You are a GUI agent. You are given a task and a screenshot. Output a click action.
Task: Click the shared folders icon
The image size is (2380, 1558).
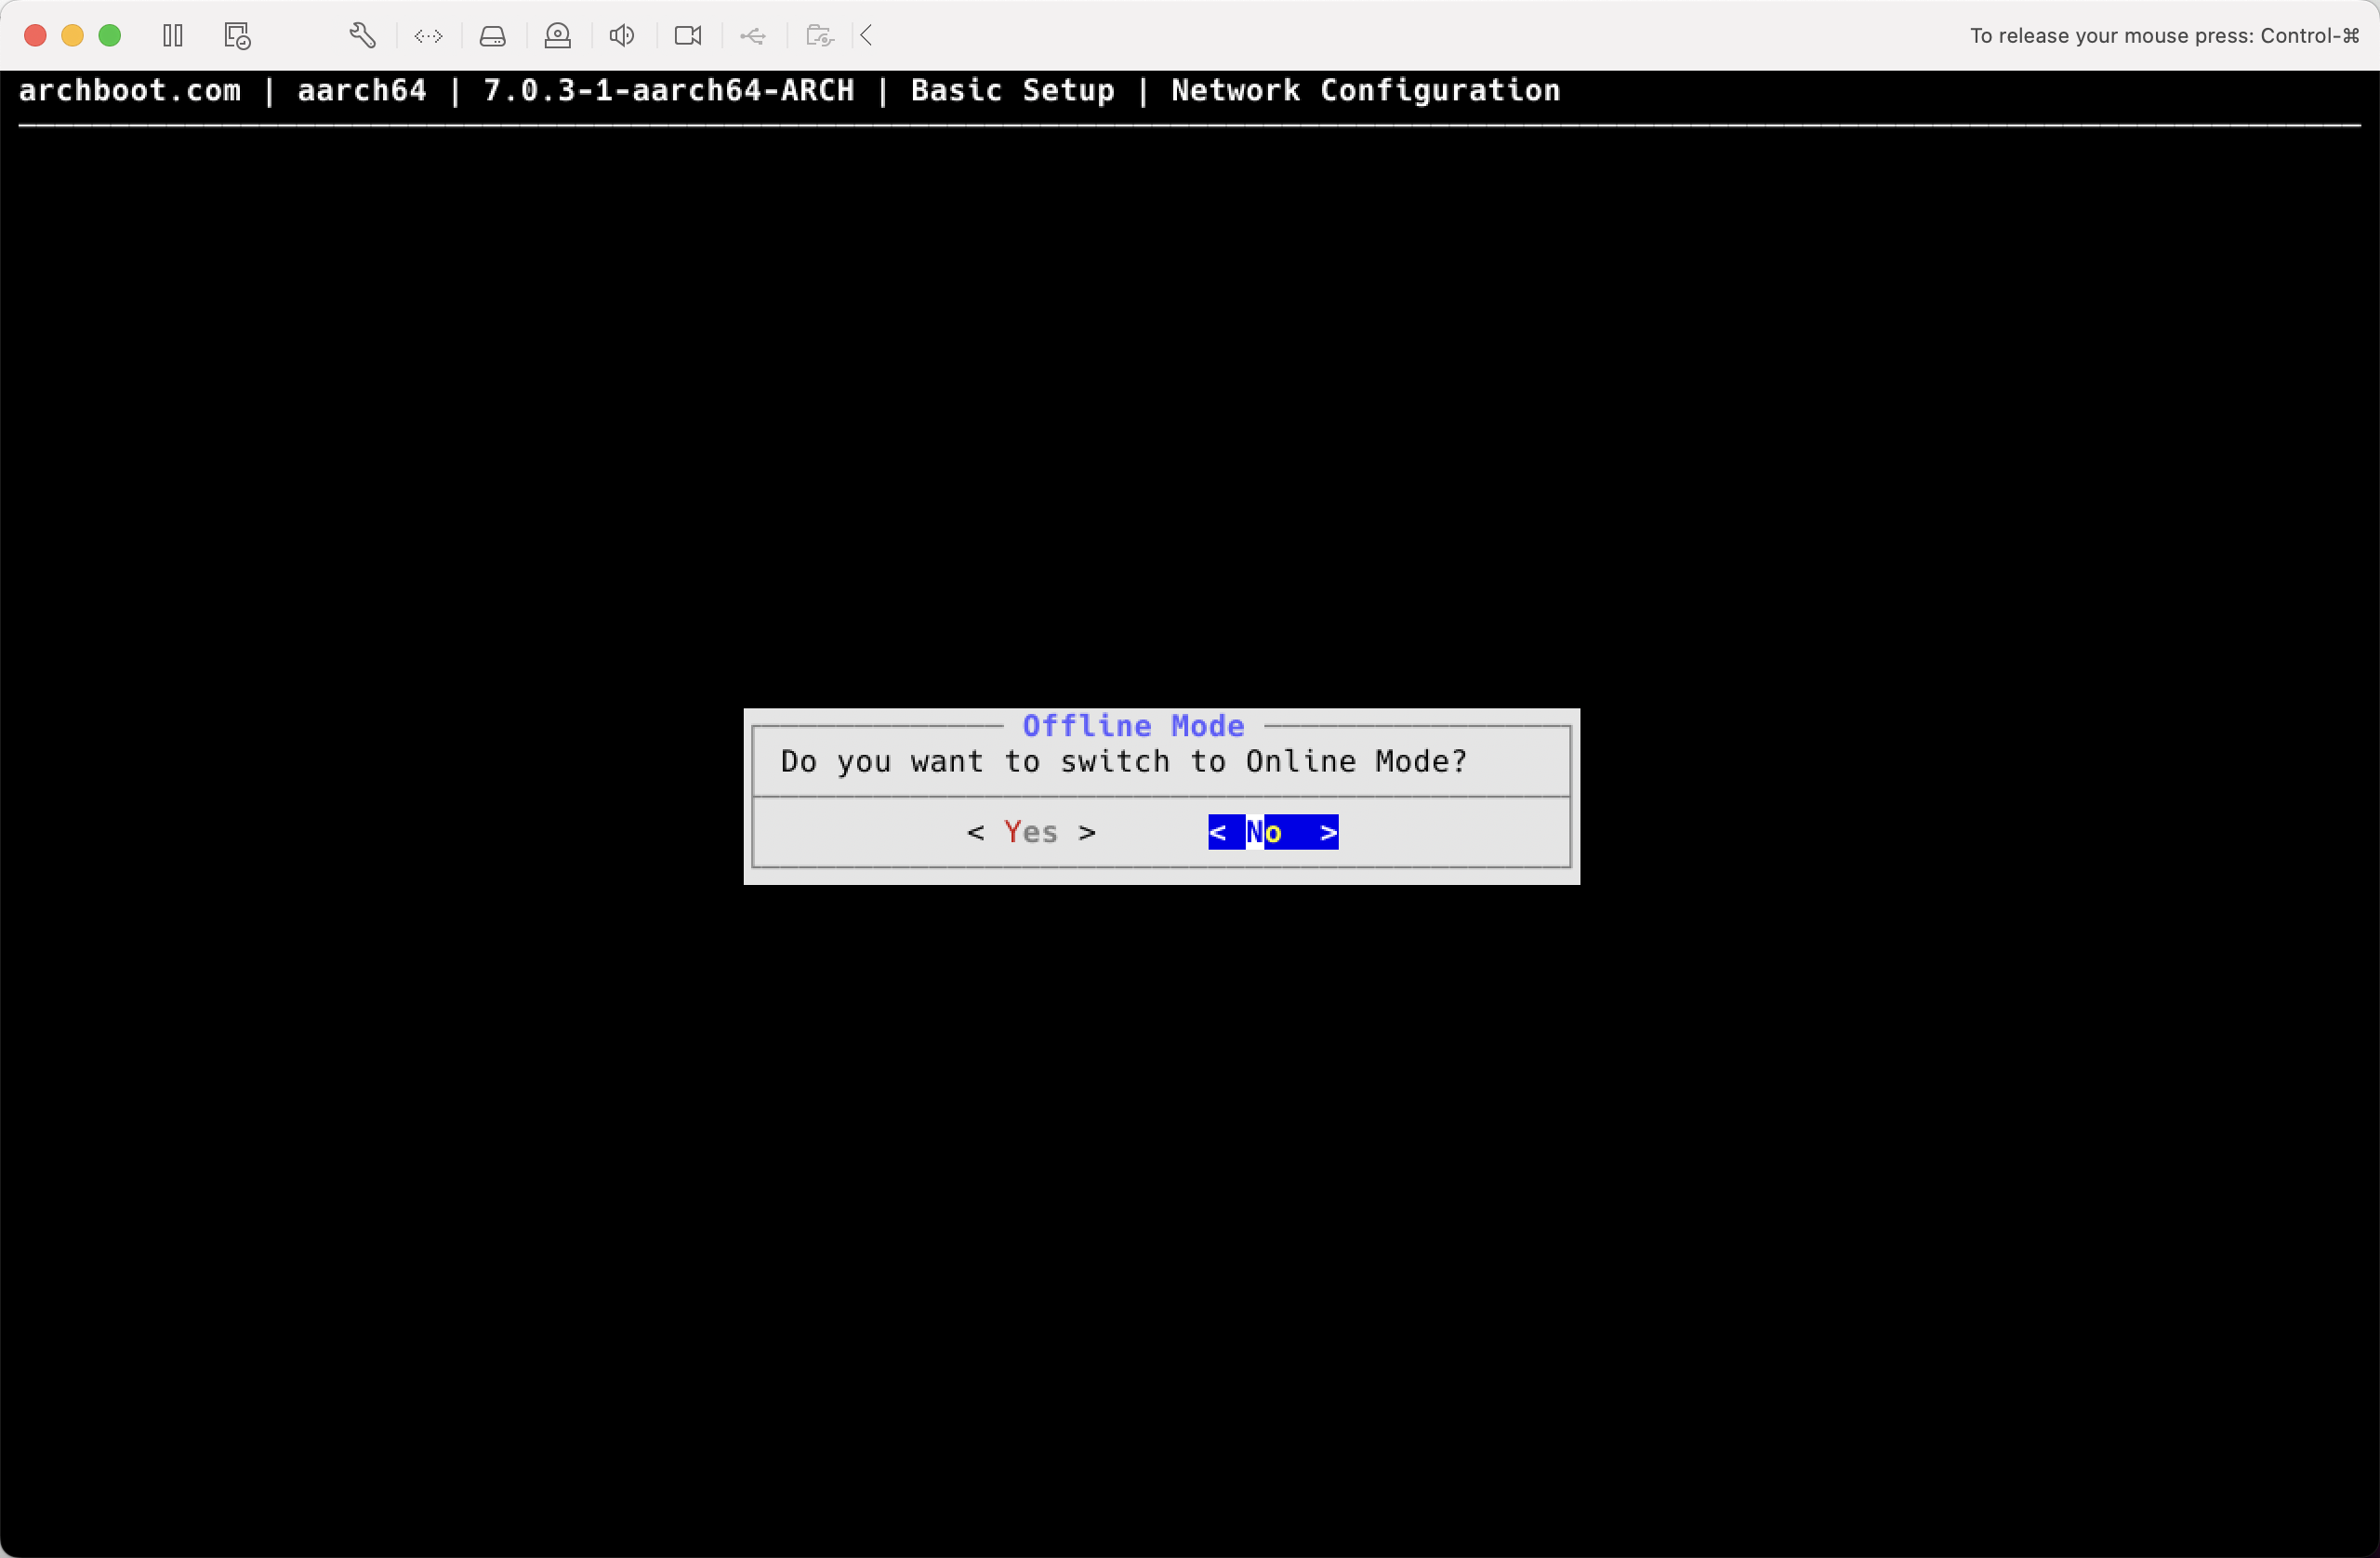819,36
